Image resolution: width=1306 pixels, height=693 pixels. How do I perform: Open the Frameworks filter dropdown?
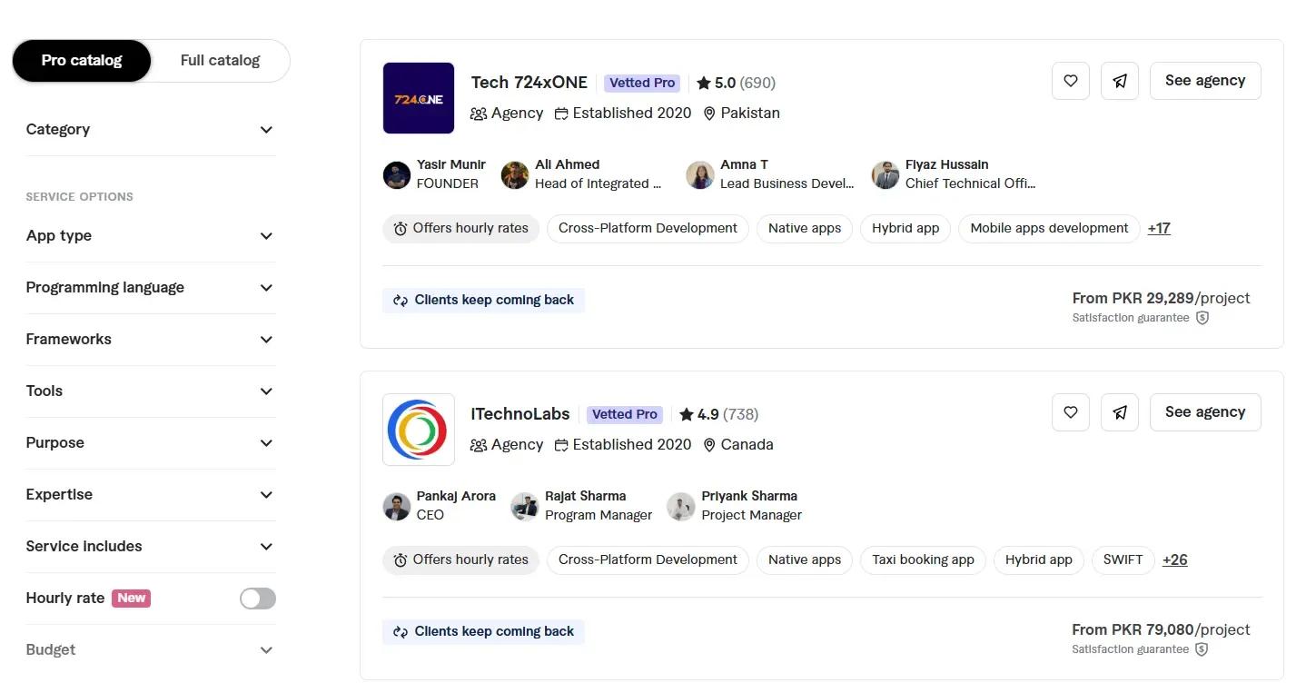click(x=150, y=340)
